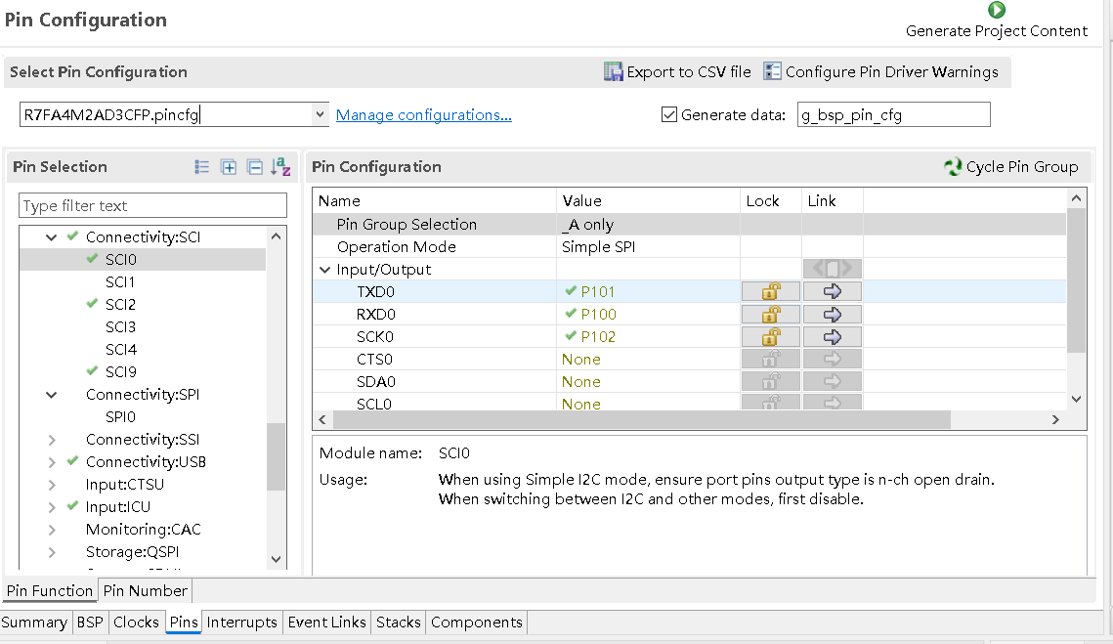Click the link arrow for TXD0
Screen dimensions: 1113x644
pyautogui.click(x=833, y=291)
